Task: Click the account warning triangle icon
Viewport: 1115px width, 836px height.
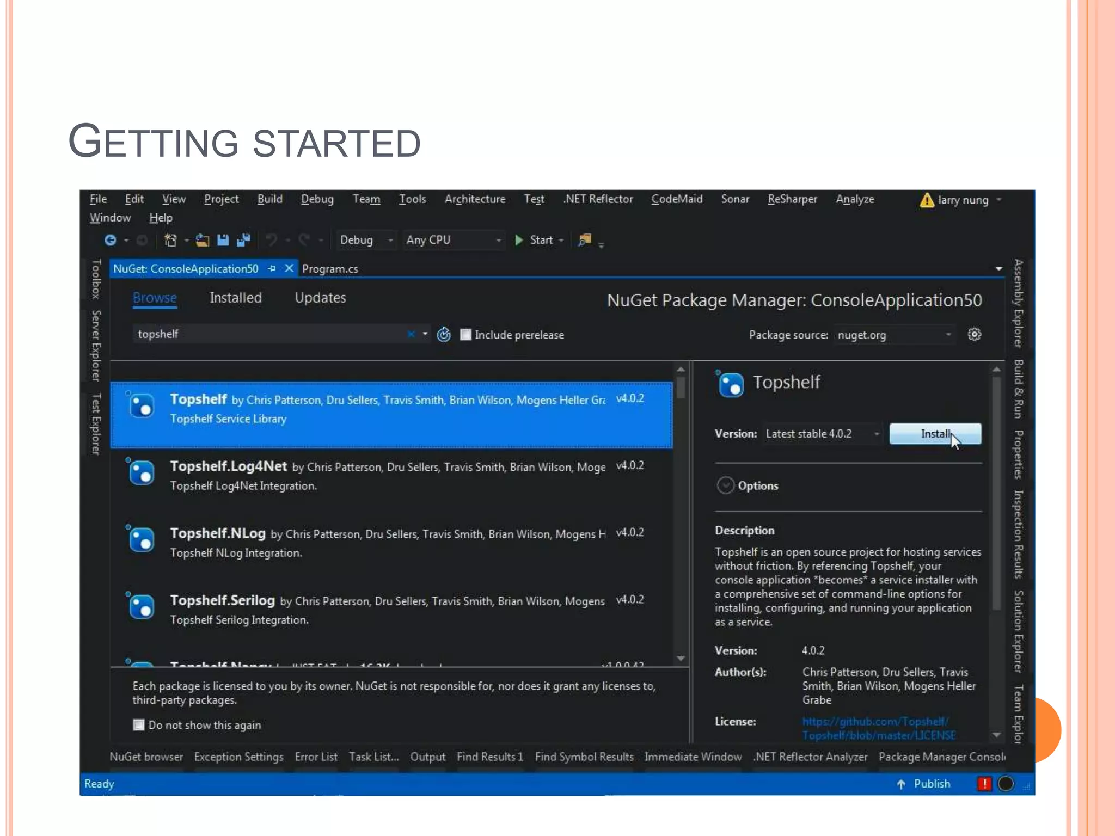Action: tap(927, 200)
